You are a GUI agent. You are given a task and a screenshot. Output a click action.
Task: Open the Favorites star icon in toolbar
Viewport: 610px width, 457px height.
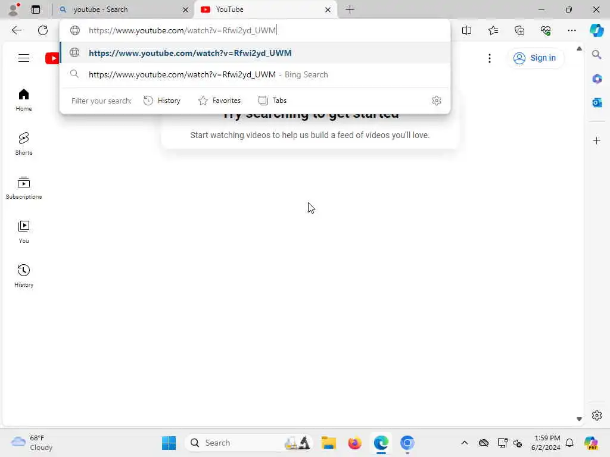493,30
